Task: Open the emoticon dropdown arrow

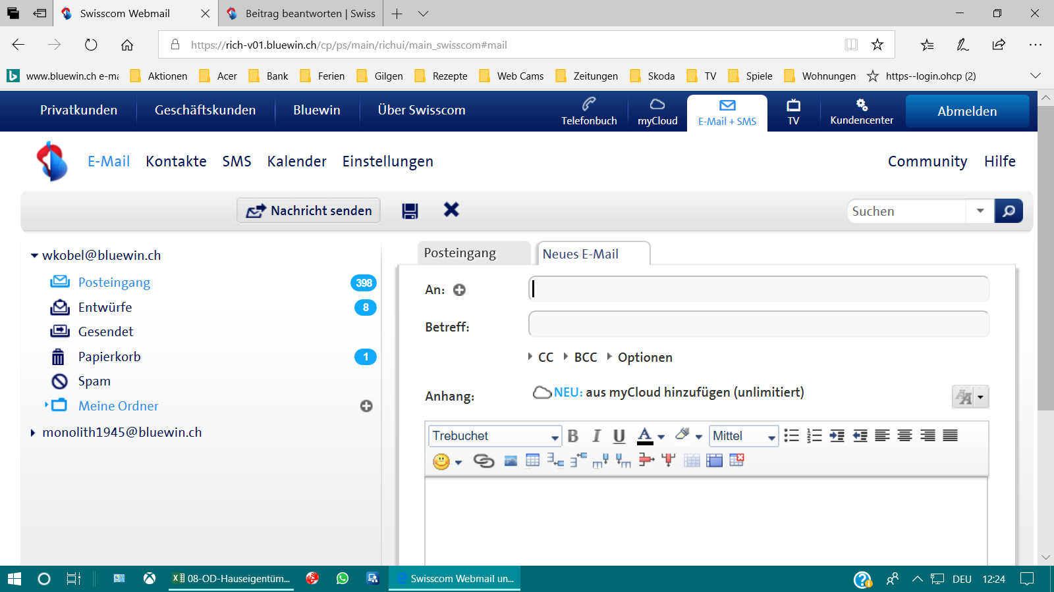Action: point(458,462)
